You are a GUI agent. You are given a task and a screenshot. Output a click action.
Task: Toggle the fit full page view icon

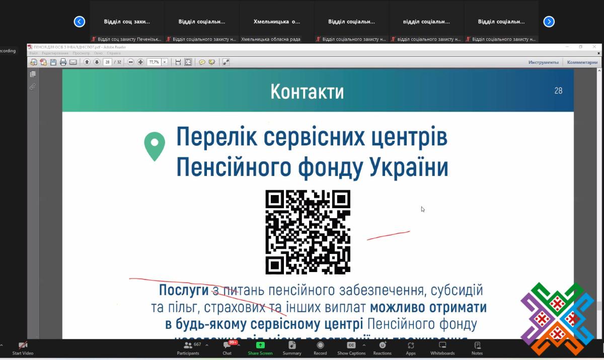coord(188,62)
